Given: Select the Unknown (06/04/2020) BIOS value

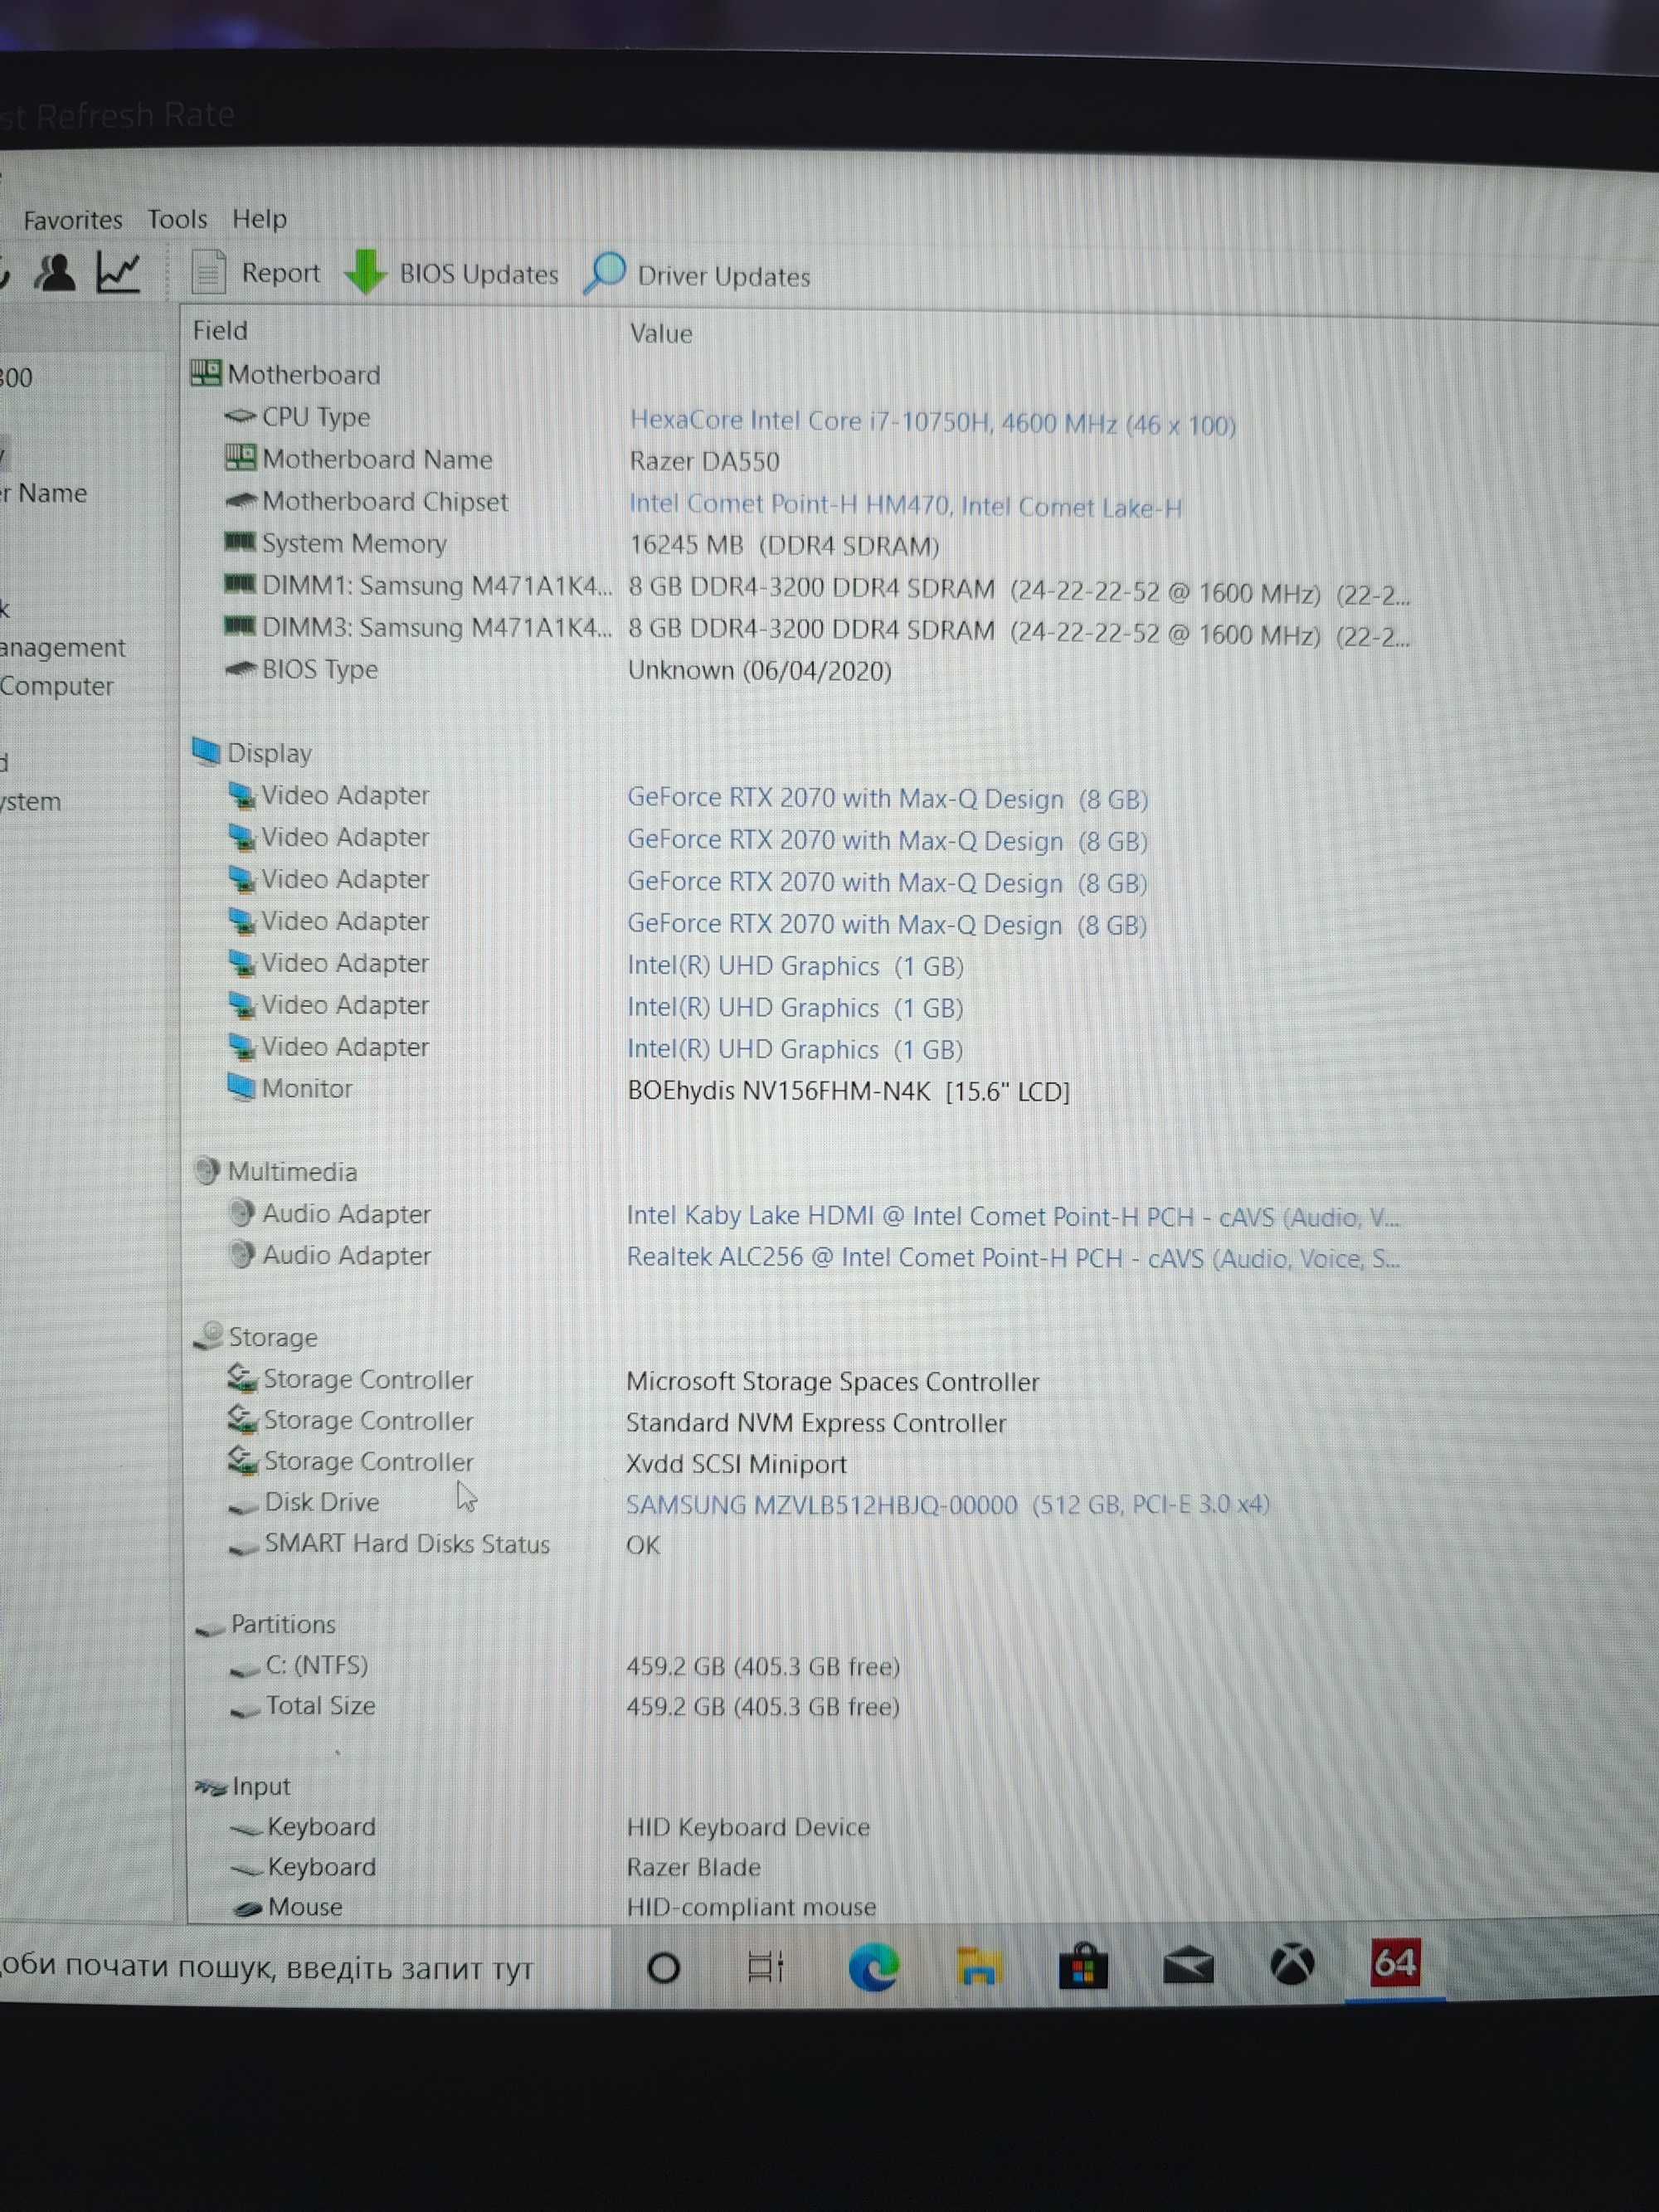Looking at the screenshot, I should click(759, 670).
